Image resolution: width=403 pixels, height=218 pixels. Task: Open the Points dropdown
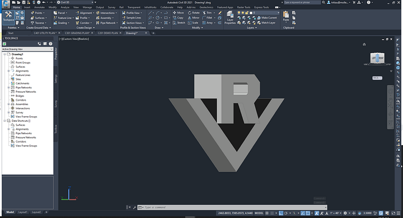tap(38, 13)
